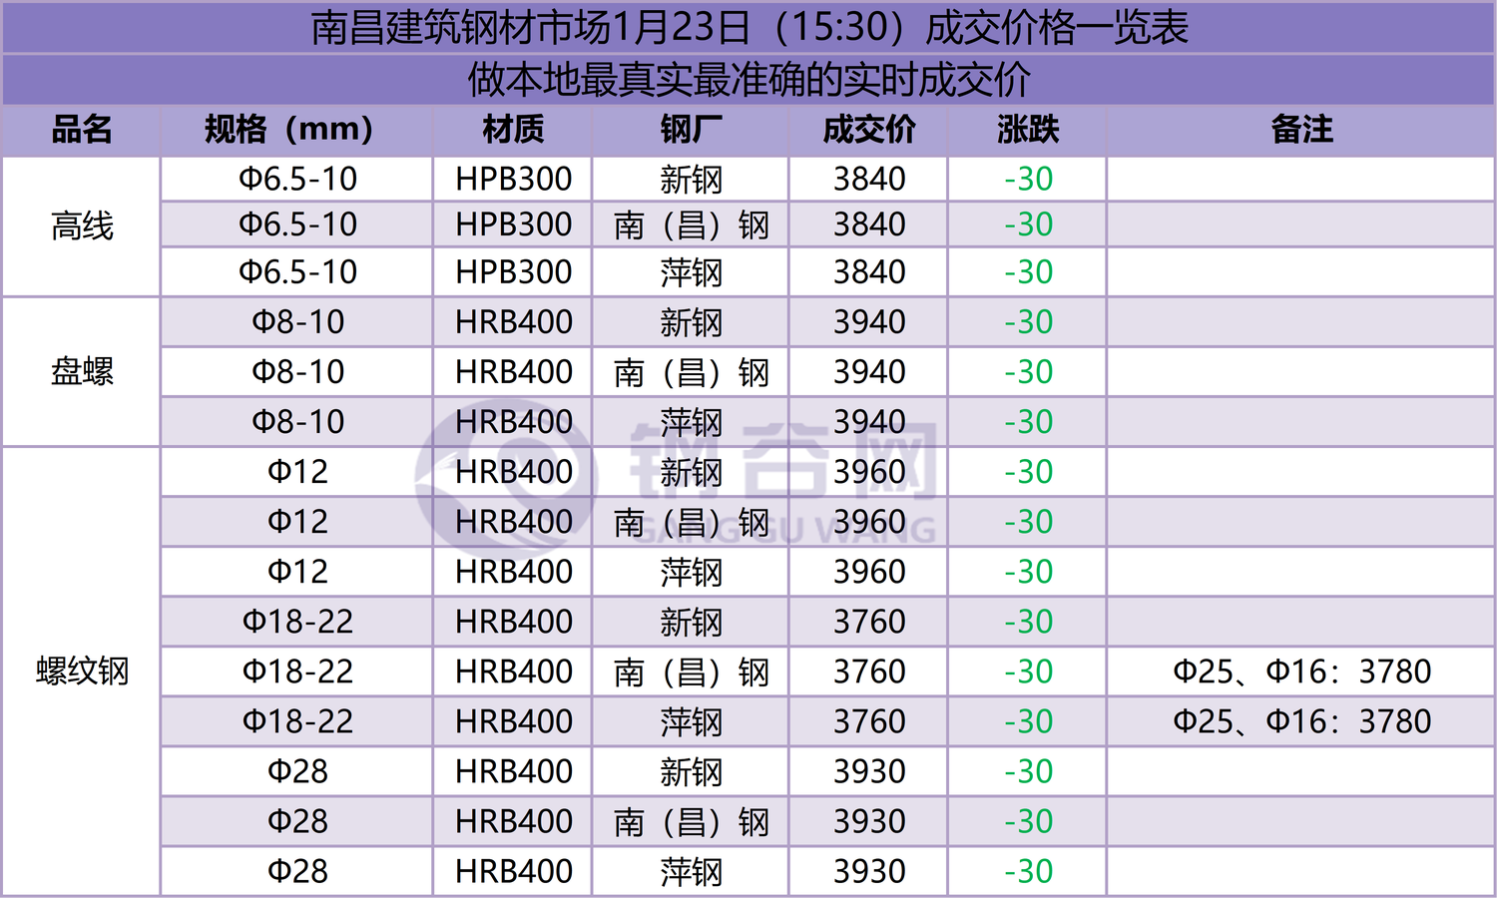Click -30 change in the 萍钢 Φ28 row

[1028, 871]
